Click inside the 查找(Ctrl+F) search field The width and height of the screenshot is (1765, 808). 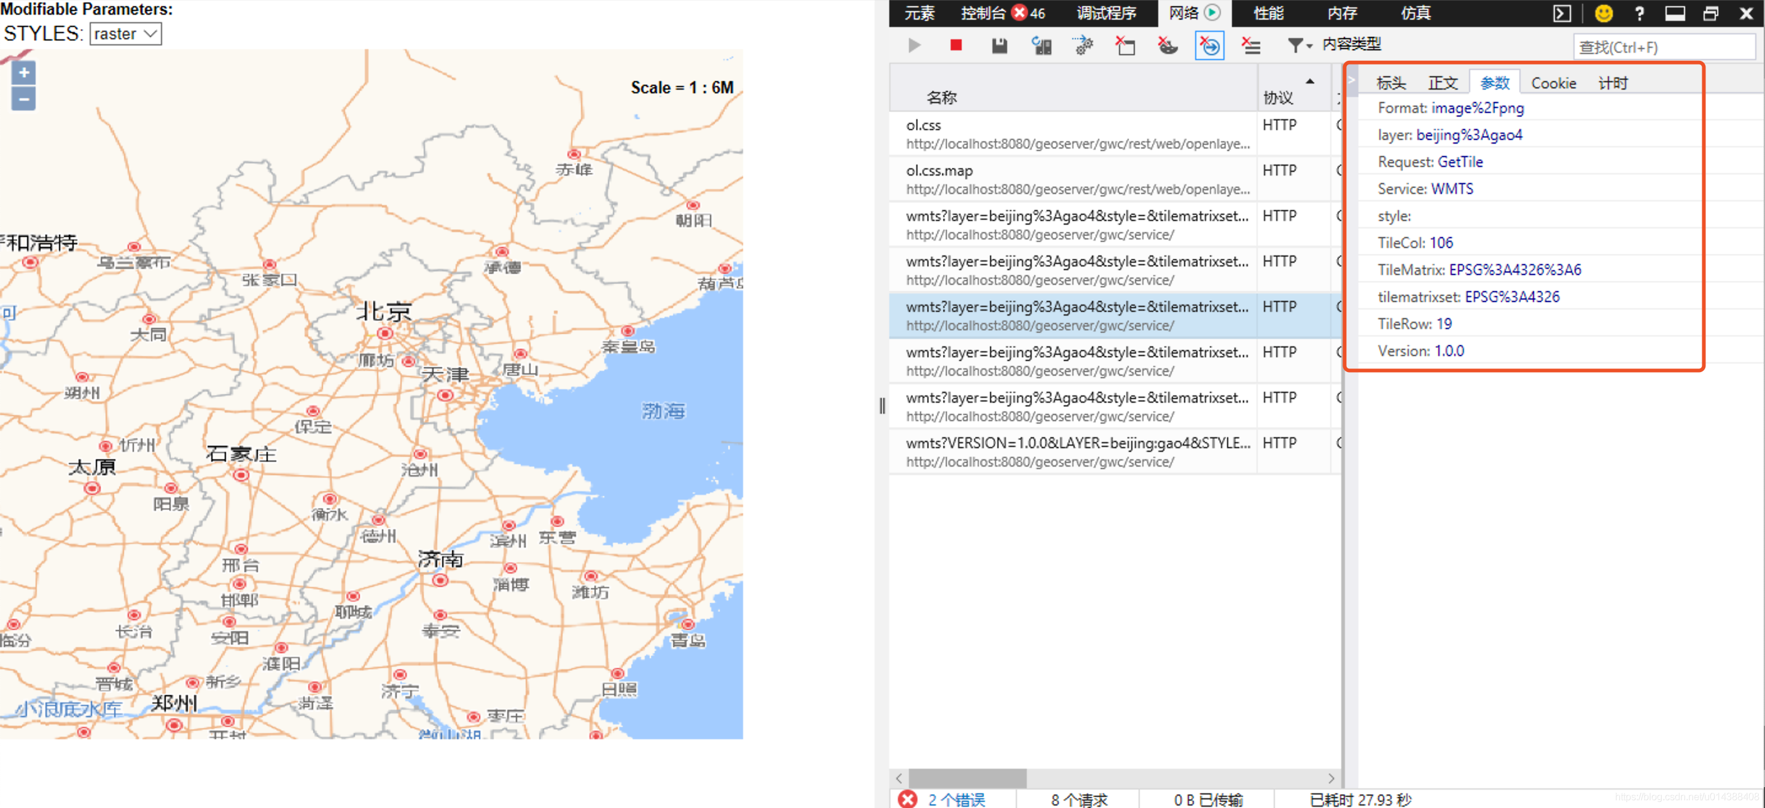pos(1664,47)
